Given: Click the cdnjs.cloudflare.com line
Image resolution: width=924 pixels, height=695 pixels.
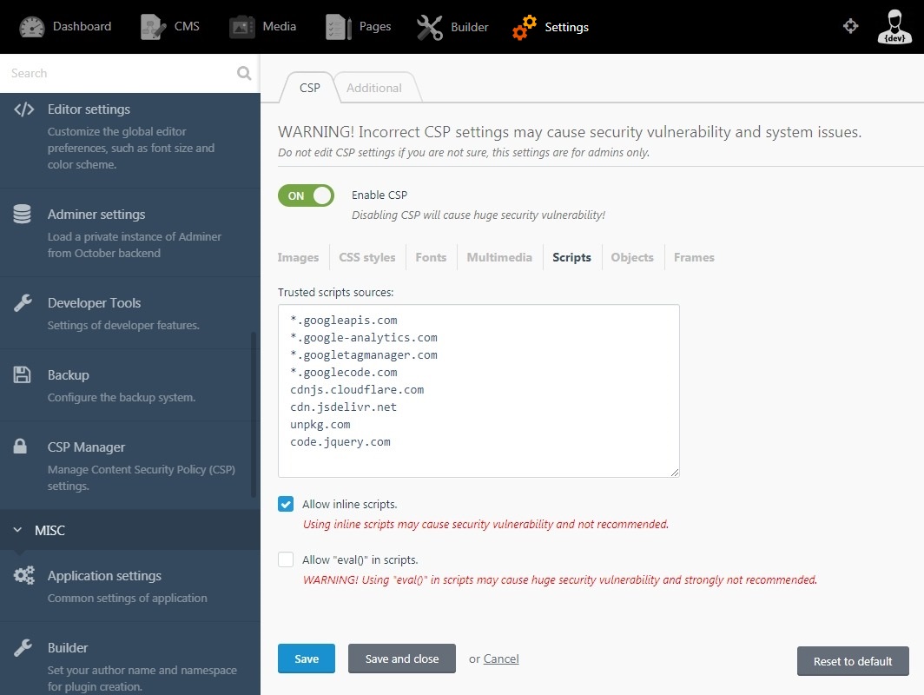Looking at the screenshot, I should click(357, 390).
